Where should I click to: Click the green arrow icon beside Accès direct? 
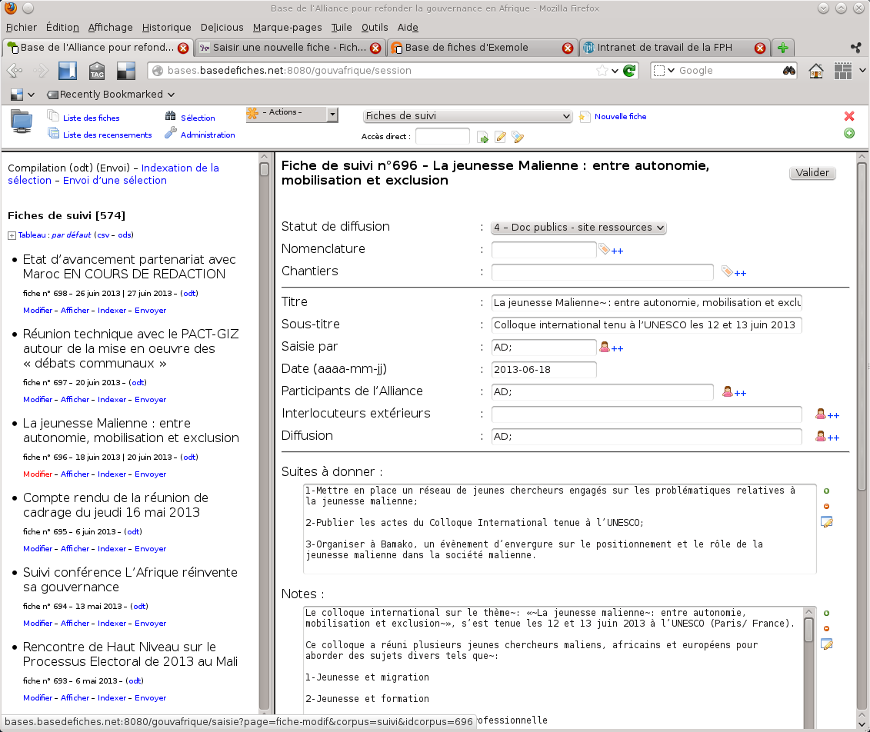[483, 138]
